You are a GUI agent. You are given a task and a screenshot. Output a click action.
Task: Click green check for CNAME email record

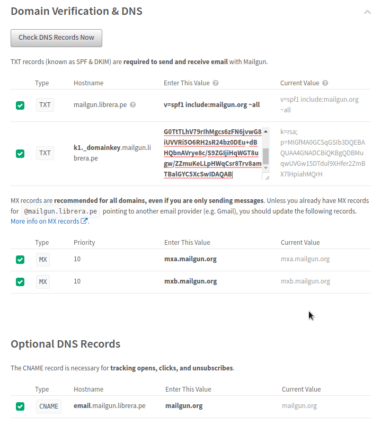[x=20, y=406]
